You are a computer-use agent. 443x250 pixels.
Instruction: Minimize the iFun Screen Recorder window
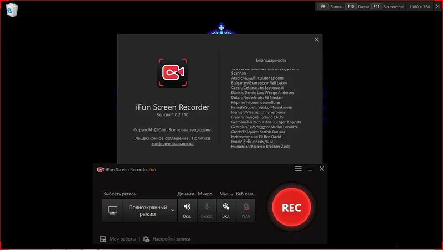tap(310, 169)
